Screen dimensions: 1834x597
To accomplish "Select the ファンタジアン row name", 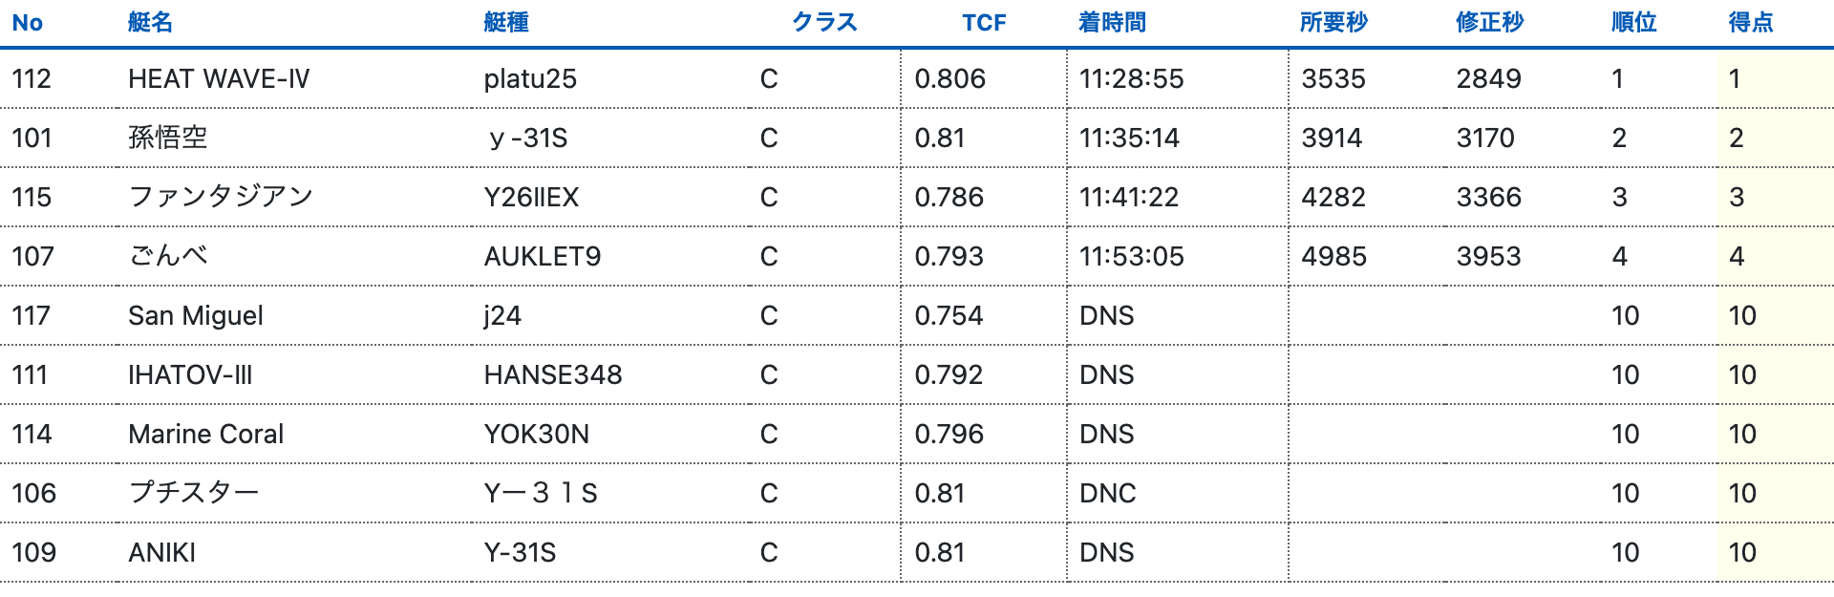I will (221, 197).
